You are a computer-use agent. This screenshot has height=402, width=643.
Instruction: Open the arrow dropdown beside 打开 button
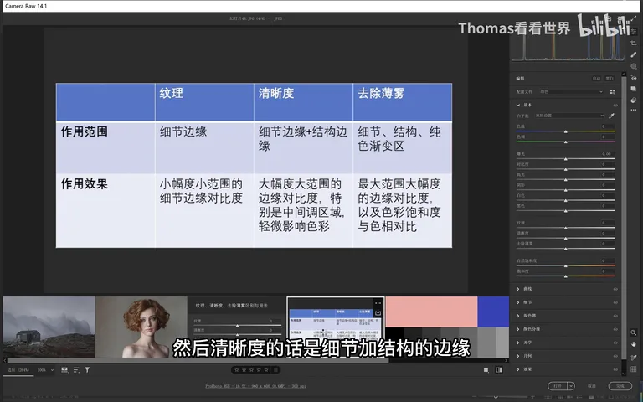pos(571,386)
